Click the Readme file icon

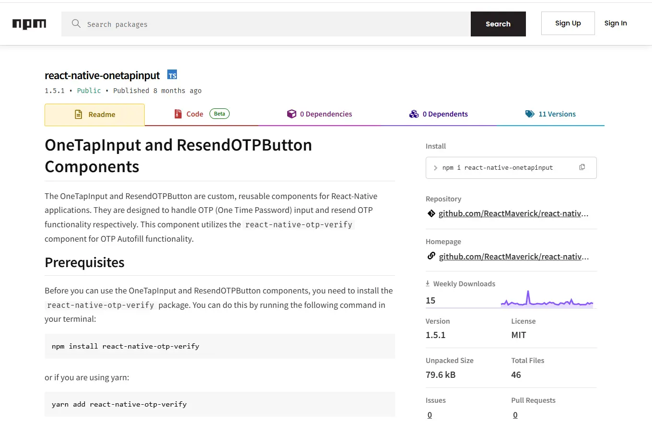pyautogui.click(x=79, y=115)
